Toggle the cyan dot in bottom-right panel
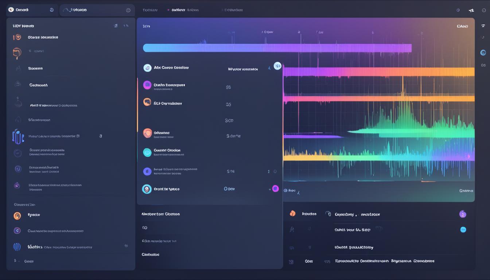The image size is (490, 280). (x=463, y=229)
